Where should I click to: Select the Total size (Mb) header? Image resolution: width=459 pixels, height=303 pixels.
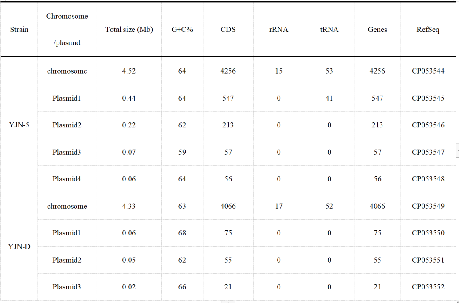tap(129, 30)
